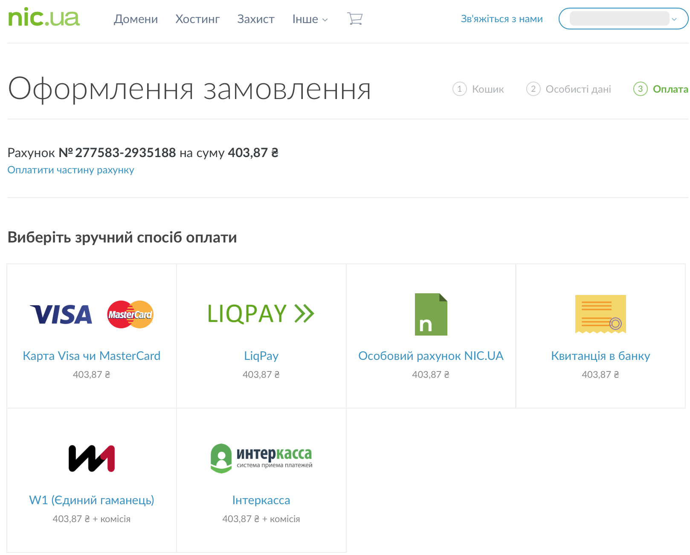
Task: Click 403,87 ₴ under LiqPay option
Action: [x=261, y=374]
